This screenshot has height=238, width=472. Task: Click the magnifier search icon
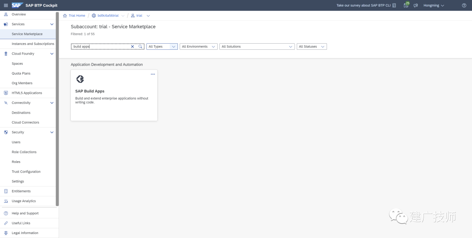pos(140,47)
